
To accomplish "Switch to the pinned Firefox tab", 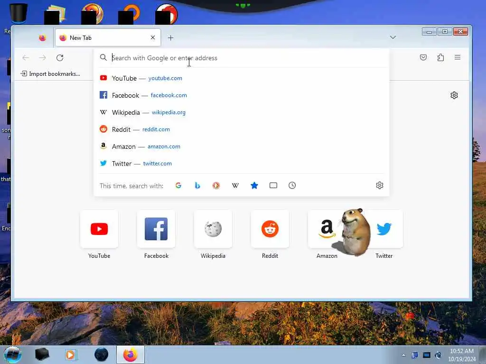I will pos(42,38).
